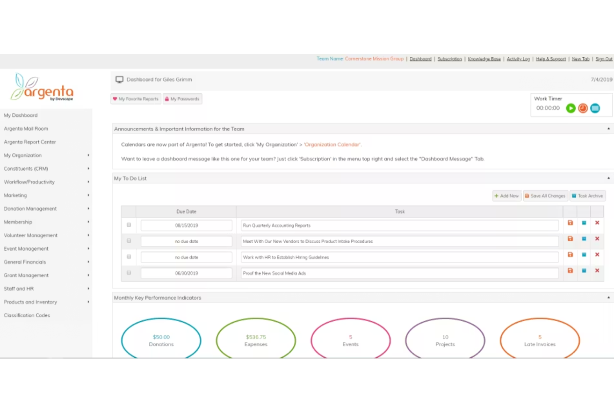Image resolution: width=614 pixels, height=409 pixels.
Task: Archive the 'Proof the New Social Media Ads' task
Action: [x=584, y=270]
